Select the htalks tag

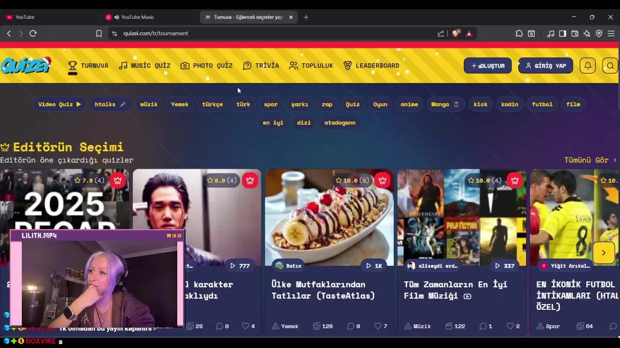pyautogui.click(x=110, y=104)
